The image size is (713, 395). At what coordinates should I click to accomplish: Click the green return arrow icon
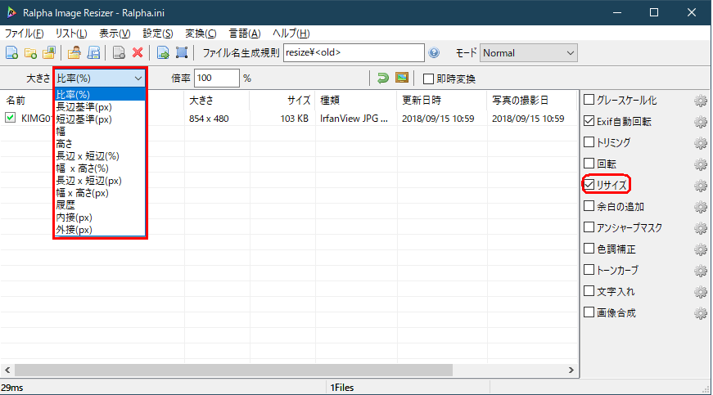[x=383, y=78]
